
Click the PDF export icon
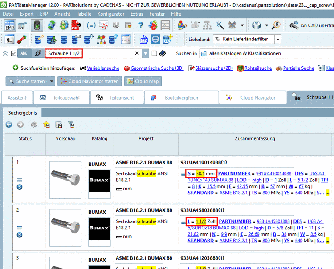[76, 25]
